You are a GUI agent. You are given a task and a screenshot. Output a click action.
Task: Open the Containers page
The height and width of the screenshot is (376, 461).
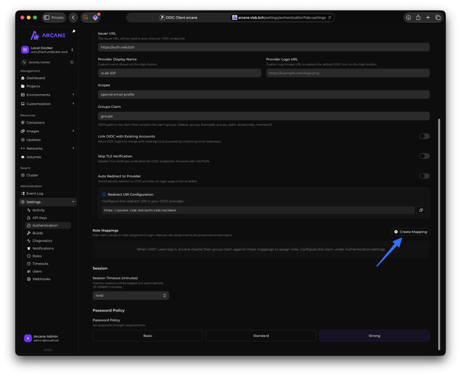(35, 123)
